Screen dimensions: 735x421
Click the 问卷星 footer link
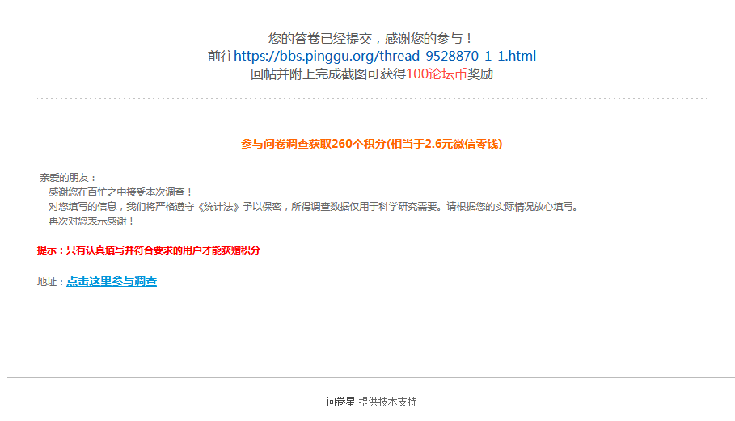(340, 402)
